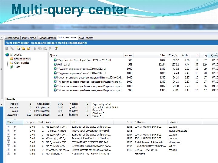
Task: Click globe icon of Радиоэлектроника 1979 query
Action: pyautogui.click(x=55, y=69)
